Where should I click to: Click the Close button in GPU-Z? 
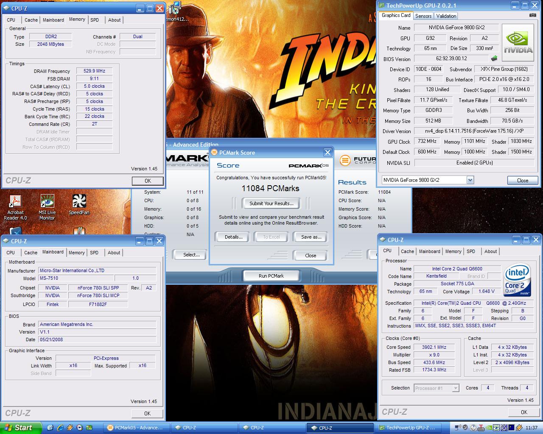pos(523,181)
